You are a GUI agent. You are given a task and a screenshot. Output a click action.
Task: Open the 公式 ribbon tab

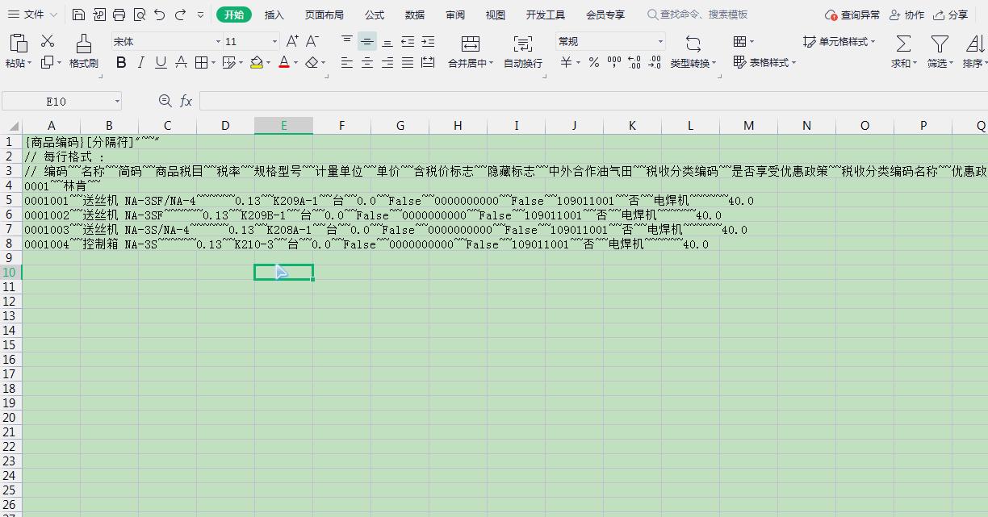[374, 14]
